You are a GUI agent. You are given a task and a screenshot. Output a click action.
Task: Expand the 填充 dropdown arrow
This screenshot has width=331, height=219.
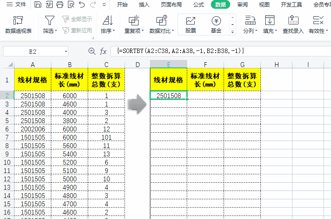click(276, 31)
